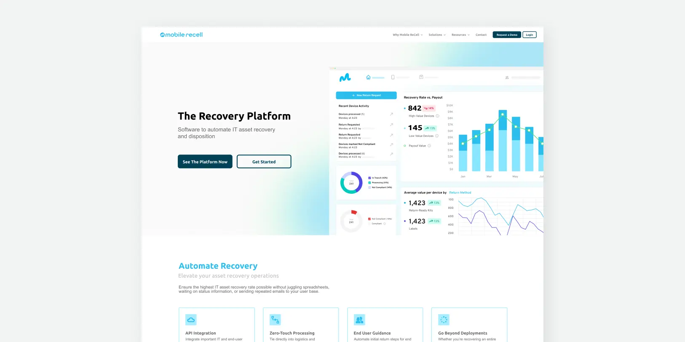The height and width of the screenshot is (342, 685).
Task: Click the 13% badge beside Return-Ready Kits value
Action: click(434, 203)
